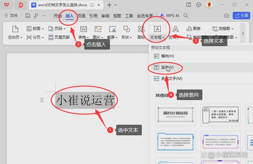Select the scroll-shaped text box template
The width and height of the screenshot is (253, 164).
click(x=220, y=115)
